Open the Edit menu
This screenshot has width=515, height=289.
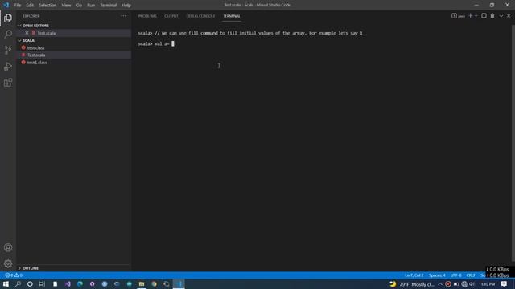pos(30,6)
